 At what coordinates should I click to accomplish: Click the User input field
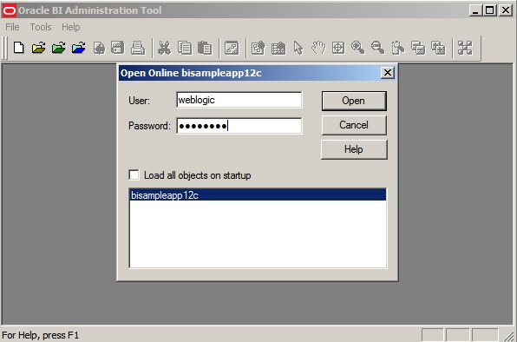[x=239, y=100]
